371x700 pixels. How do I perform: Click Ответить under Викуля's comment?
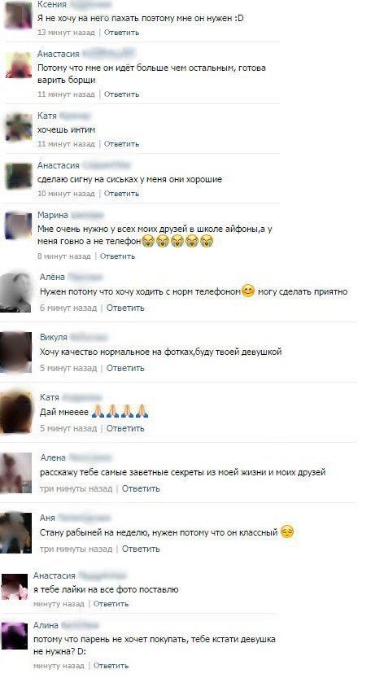[x=125, y=368]
